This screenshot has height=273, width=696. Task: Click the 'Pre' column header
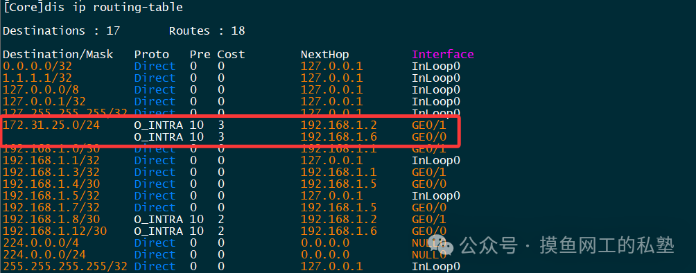pos(200,55)
